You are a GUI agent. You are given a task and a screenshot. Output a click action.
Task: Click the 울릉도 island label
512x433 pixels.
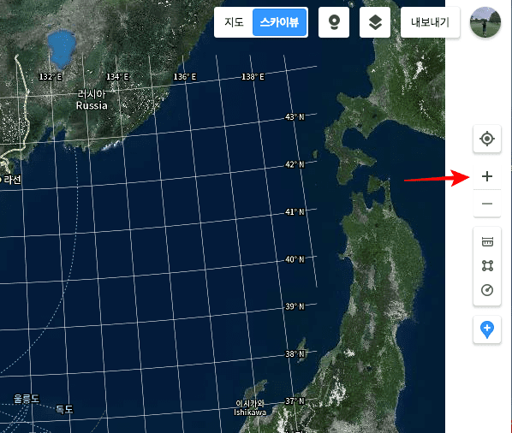[x=27, y=399]
